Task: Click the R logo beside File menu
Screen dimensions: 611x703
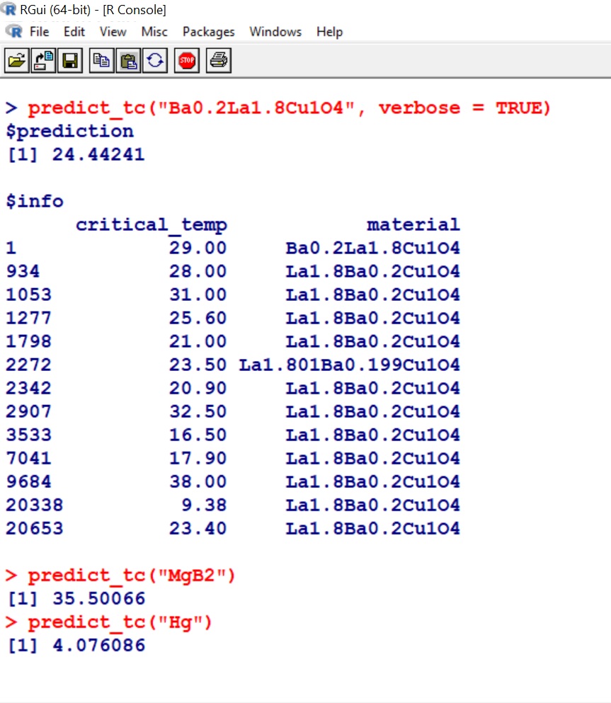Action: pos(14,31)
